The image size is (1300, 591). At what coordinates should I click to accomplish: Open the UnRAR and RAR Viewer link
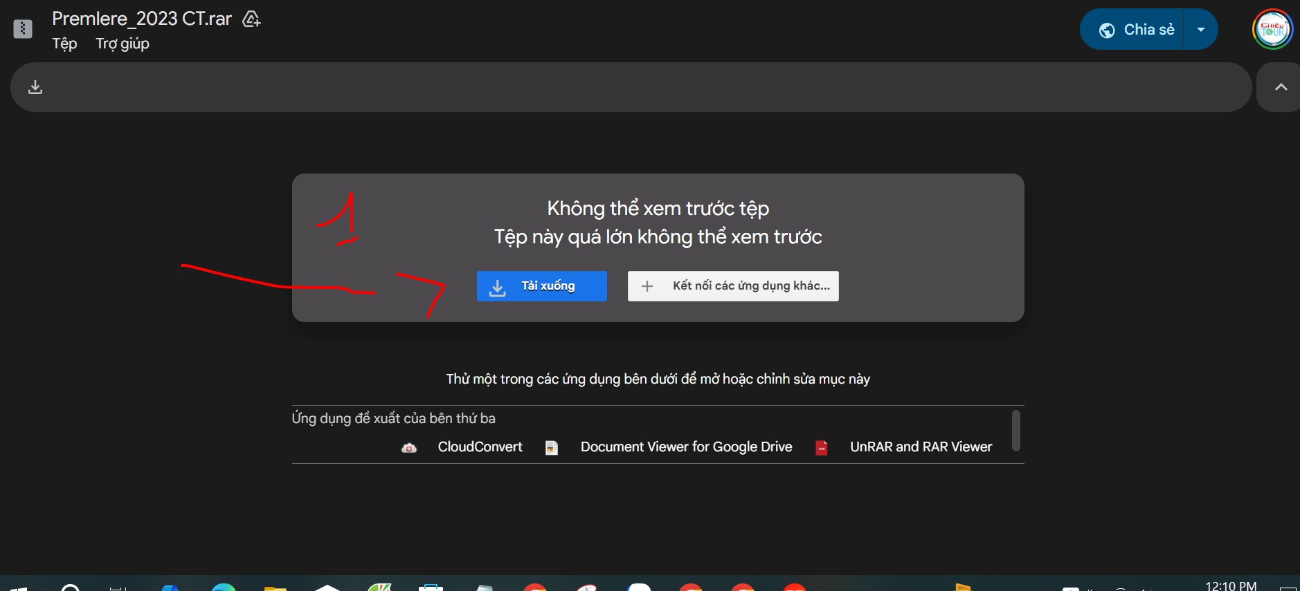(x=921, y=447)
